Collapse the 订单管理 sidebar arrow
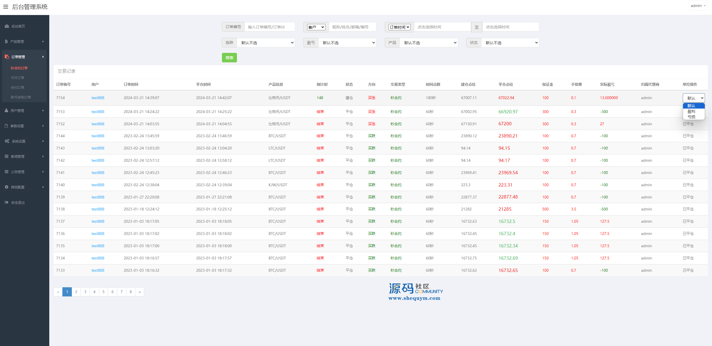This screenshot has height=346, width=712. coord(43,57)
